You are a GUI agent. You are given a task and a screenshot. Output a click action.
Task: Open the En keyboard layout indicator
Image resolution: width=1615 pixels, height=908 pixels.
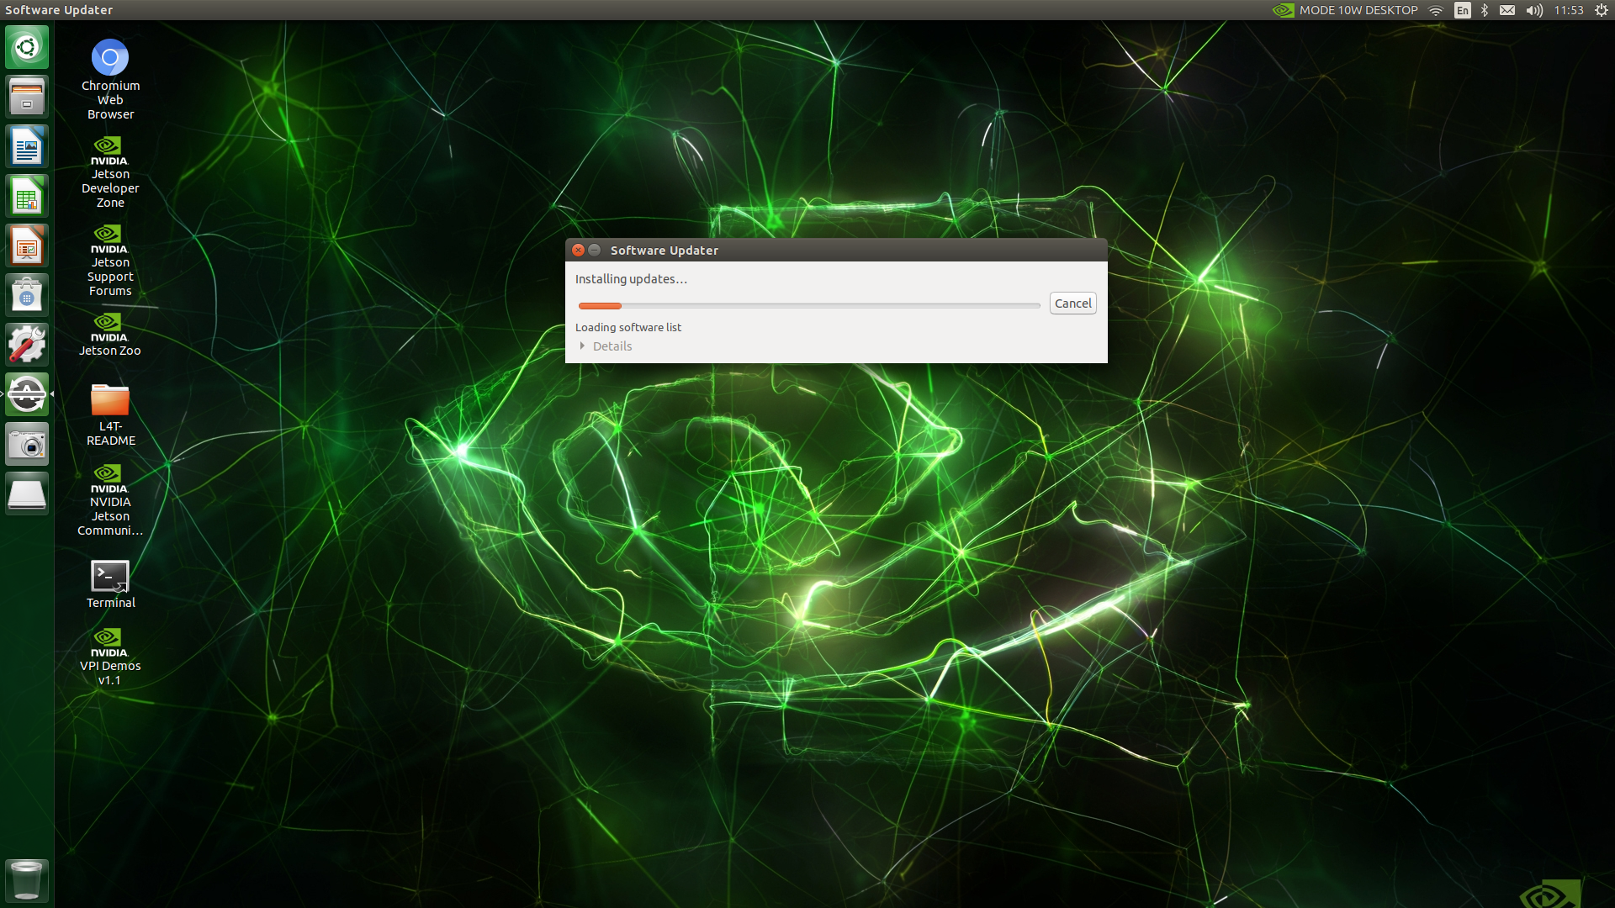[x=1463, y=10]
